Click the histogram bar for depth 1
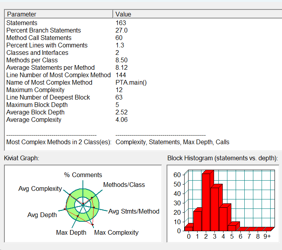This screenshot has width=282, height=250. (x=197, y=221)
